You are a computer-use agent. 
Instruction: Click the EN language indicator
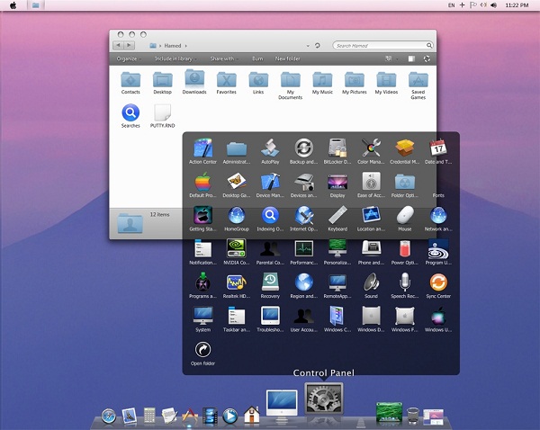pyautogui.click(x=451, y=5)
